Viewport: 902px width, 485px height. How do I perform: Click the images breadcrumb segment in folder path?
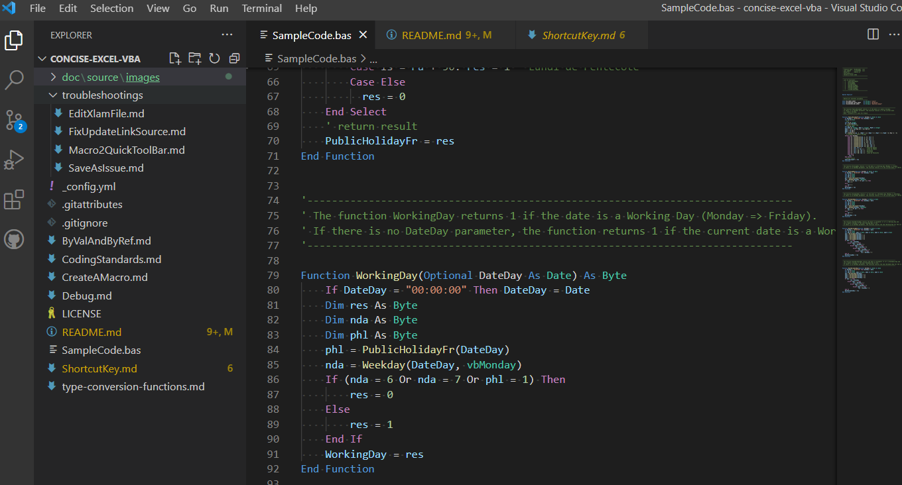(143, 77)
